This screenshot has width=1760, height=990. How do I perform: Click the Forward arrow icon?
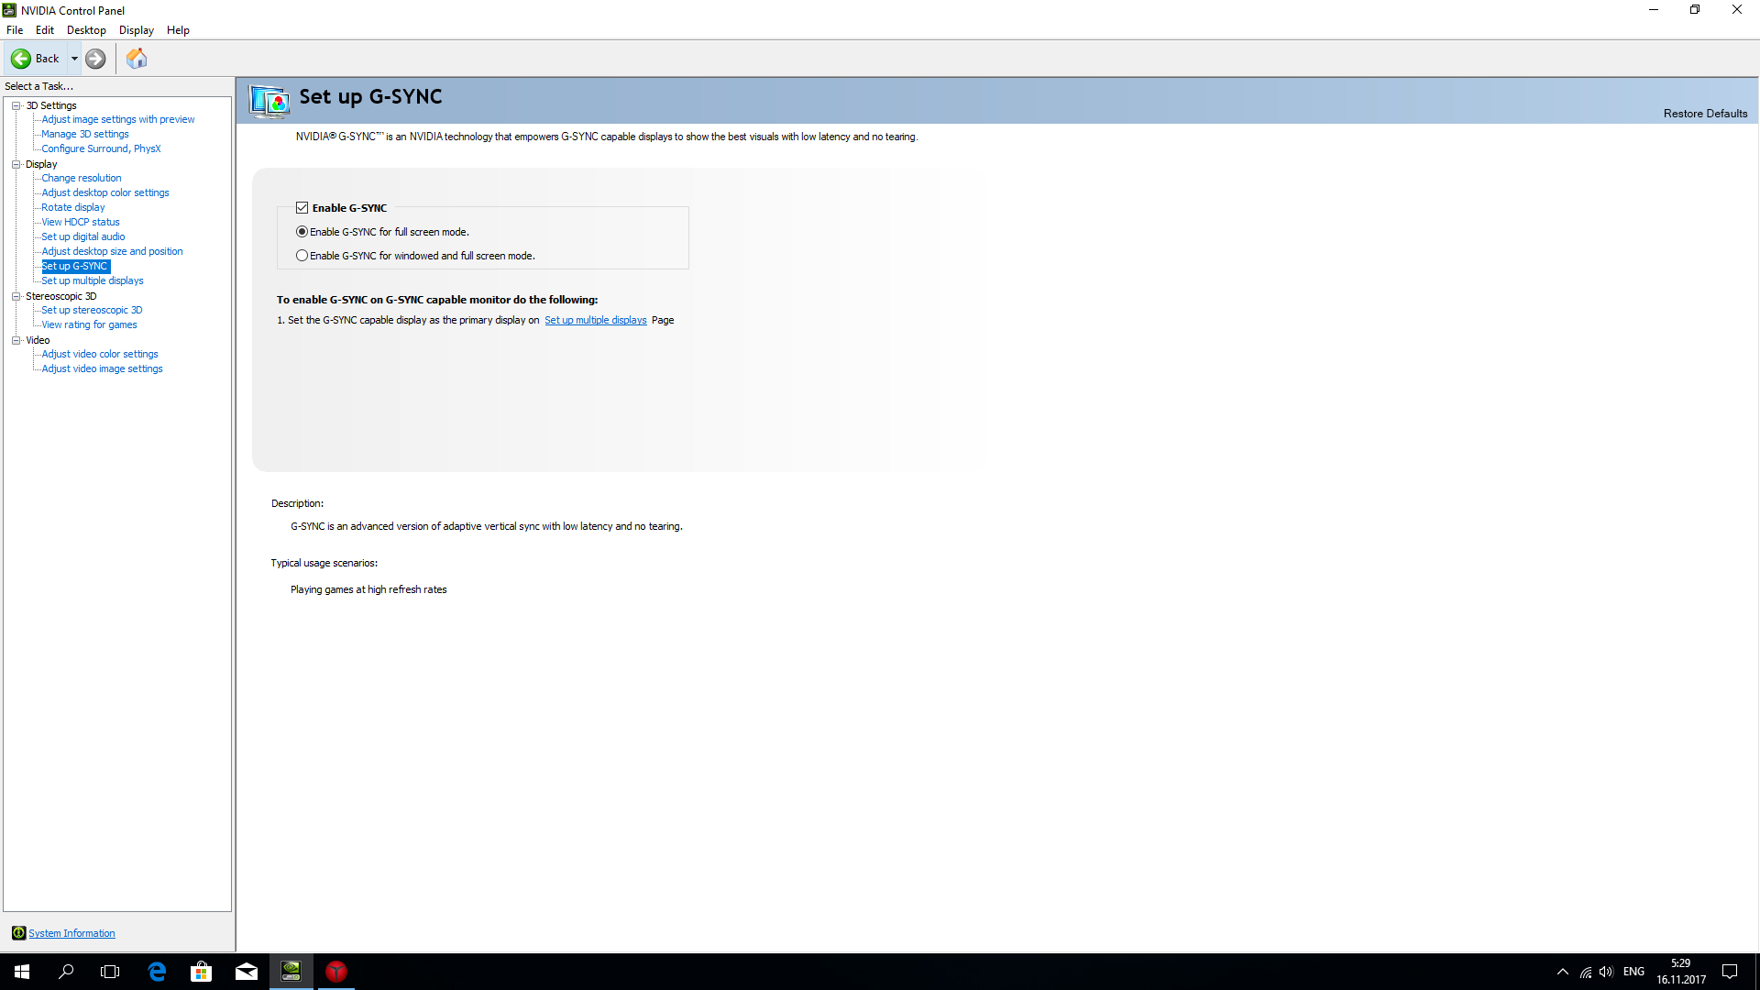click(x=95, y=59)
